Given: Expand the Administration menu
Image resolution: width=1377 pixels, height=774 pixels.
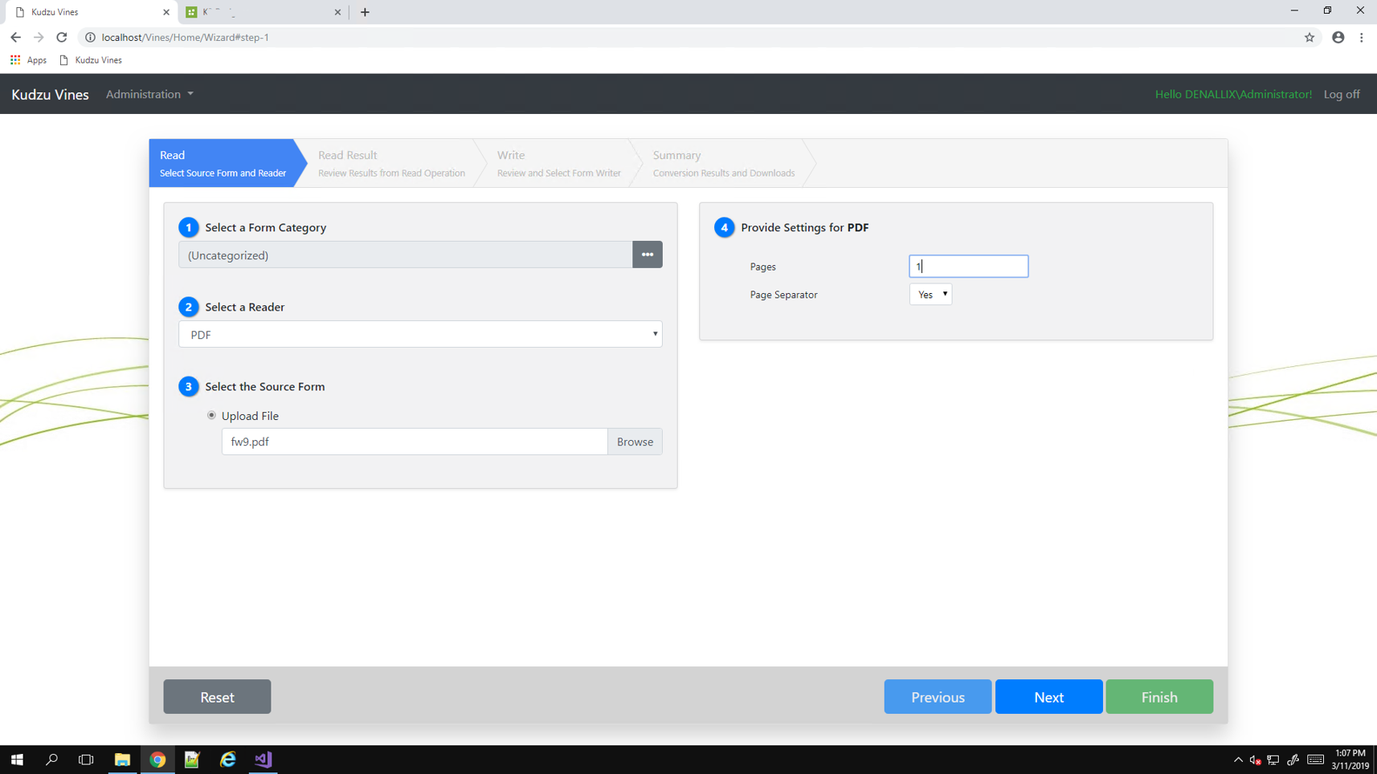Looking at the screenshot, I should pyautogui.click(x=149, y=94).
